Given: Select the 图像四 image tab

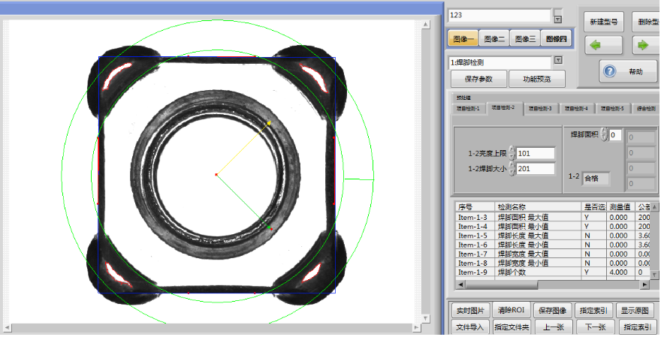Looking at the screenshot, I should coord(556,39).
